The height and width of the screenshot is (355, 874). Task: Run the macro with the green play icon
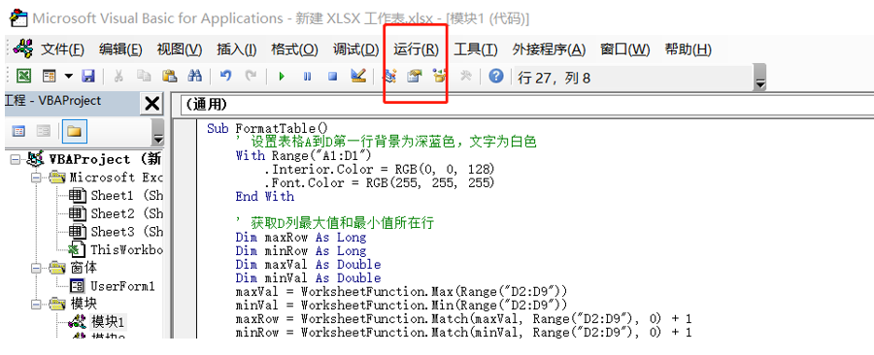(282, 77)
